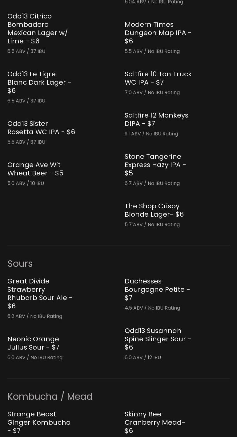Click Skinny Bee Cranberry Mead
Image resolution: width=237 pixels, height=437 pixels.
click(x=155, y=422)
